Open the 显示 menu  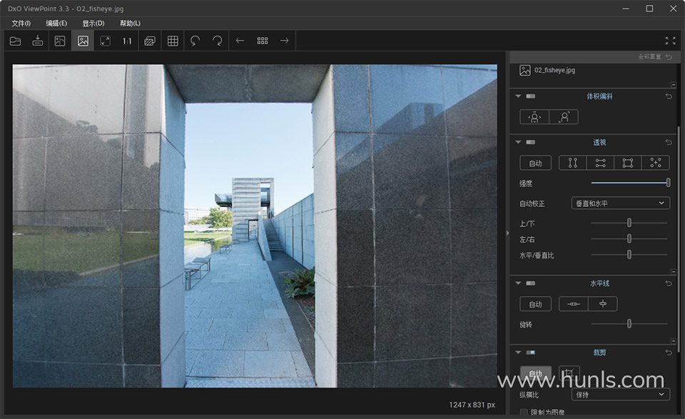(x=93, y=24)
